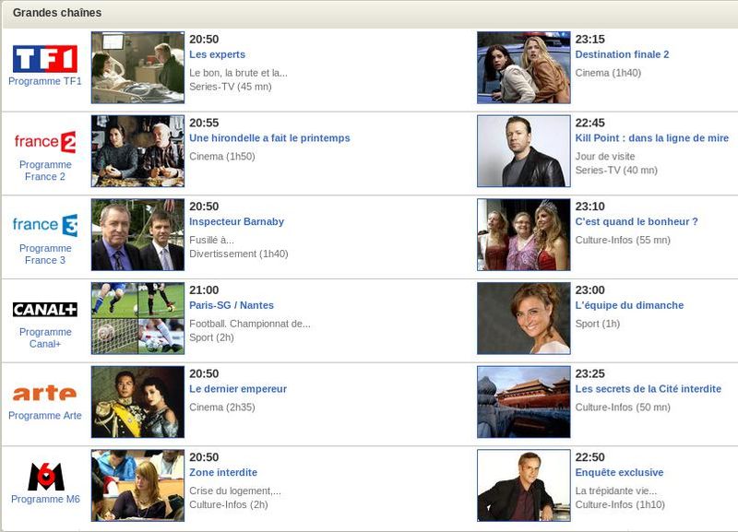The width and height of the screenshot is (738, 532).
Task: Open the Canal+ channel logo
Action: pyautogui.click(x=45, y=310)
